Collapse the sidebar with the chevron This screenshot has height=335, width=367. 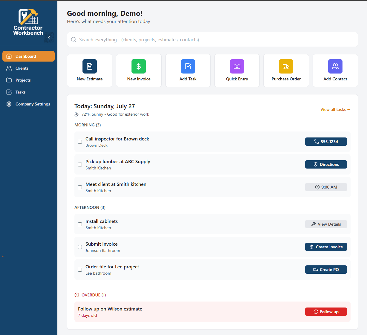[x=49, y=37]
